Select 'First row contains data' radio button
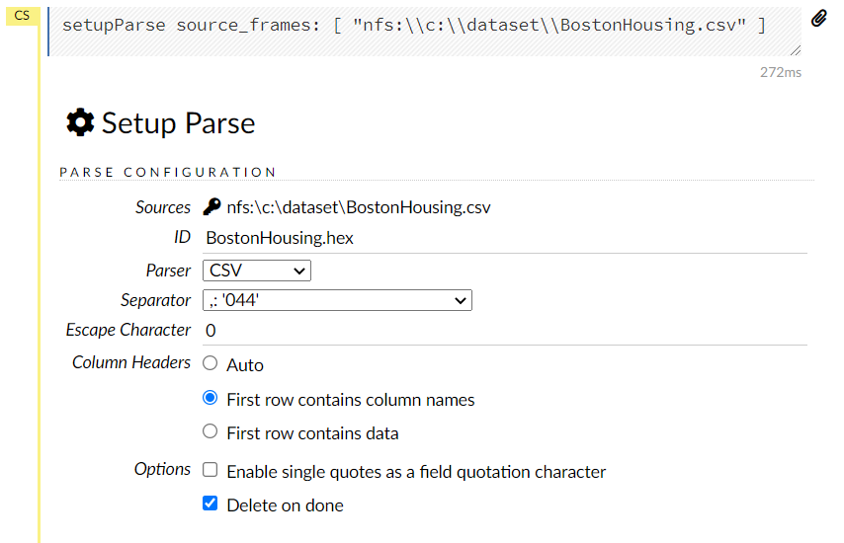 point(210,431)
